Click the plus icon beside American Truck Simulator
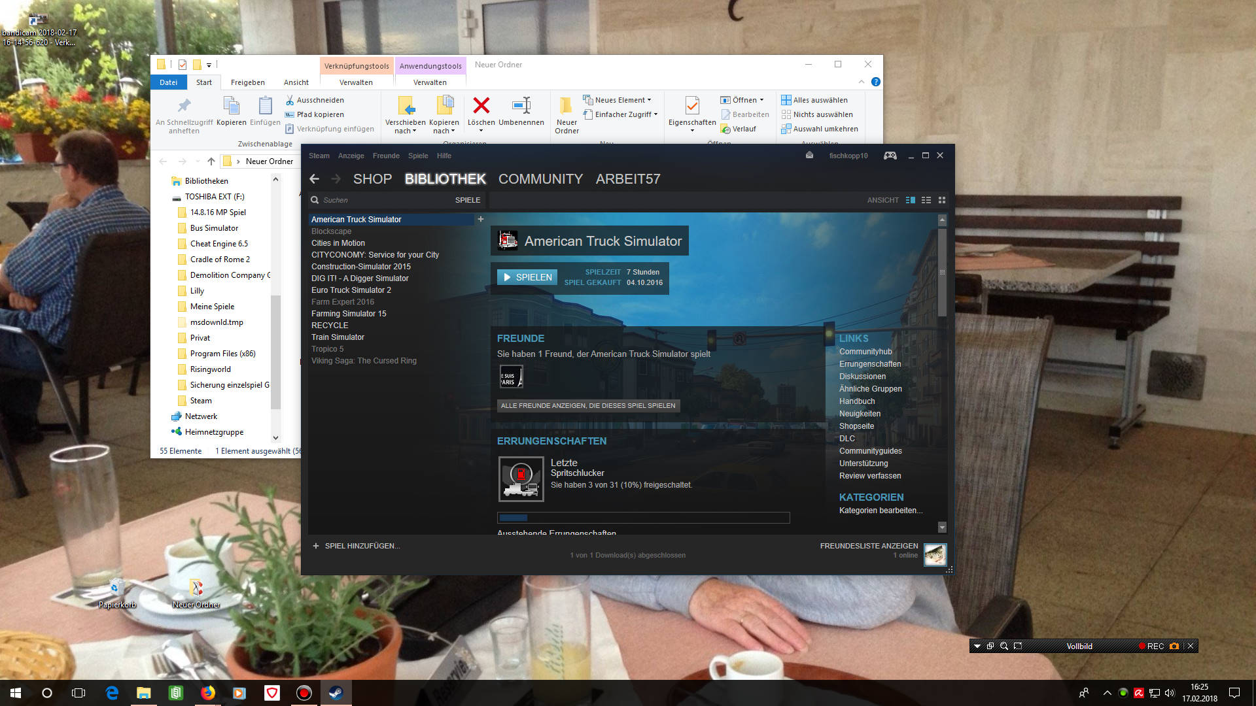This screenshot has height=706, width=1256. [481, 219]
